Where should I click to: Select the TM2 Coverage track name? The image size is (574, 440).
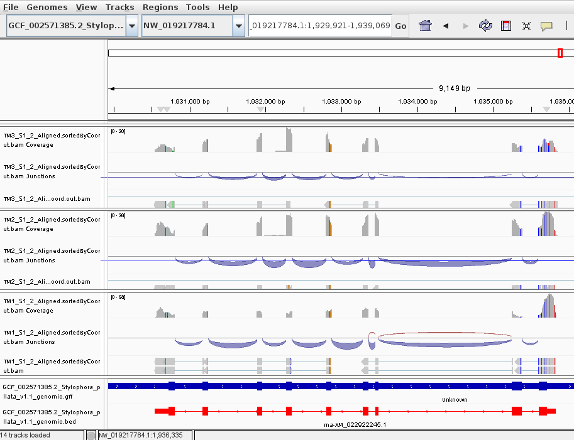52,224
